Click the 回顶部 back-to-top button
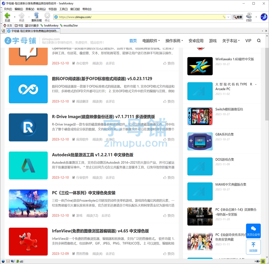 point(253,247)
